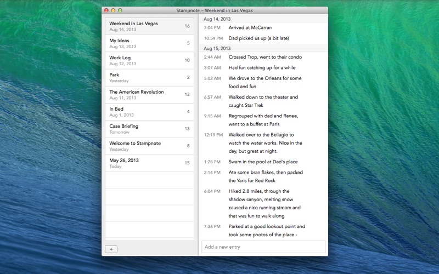Select the 'Weekend in Las Vegas' note
Screen dimensions: 439x274
(149, 26)
